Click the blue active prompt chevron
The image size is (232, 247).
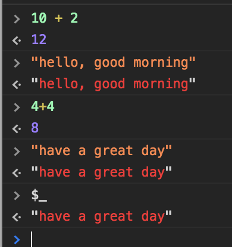17,239
